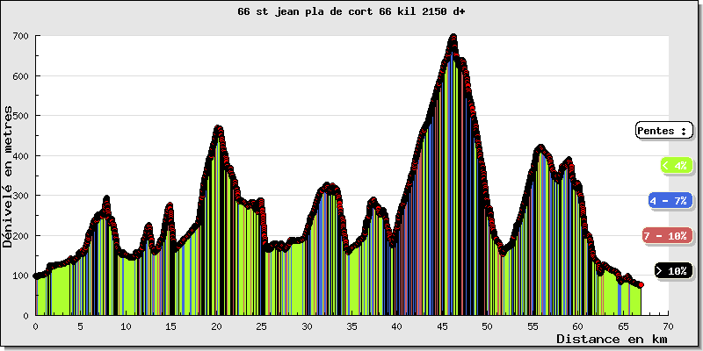The image size is (703, 351).
Task: Click the "100" tick on elevation axis
Action: 20,276
